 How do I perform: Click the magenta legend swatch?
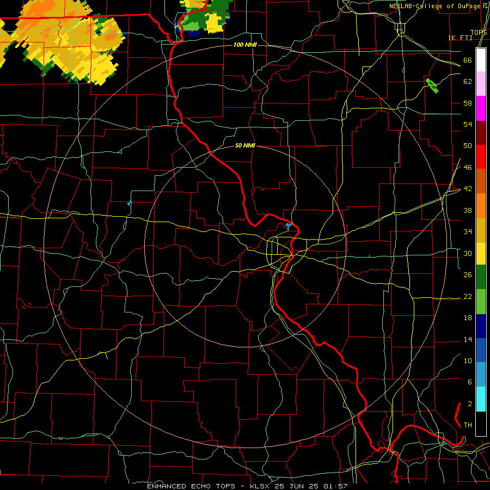coord(481,108)
